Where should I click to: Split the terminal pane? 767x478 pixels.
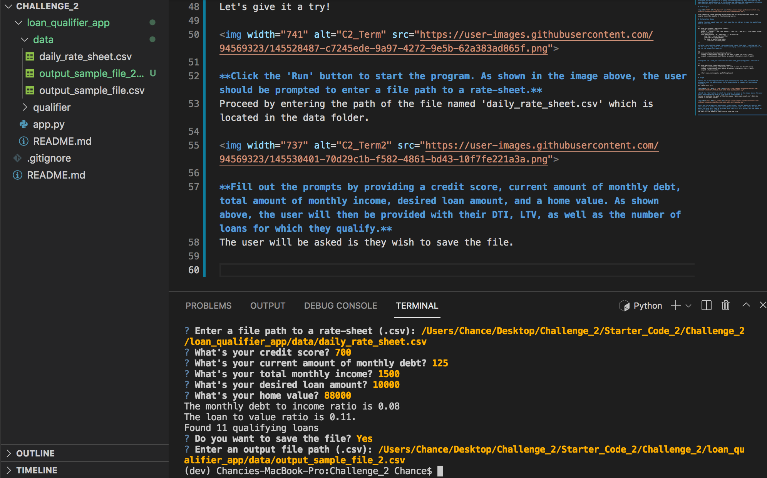pos(706,305)
